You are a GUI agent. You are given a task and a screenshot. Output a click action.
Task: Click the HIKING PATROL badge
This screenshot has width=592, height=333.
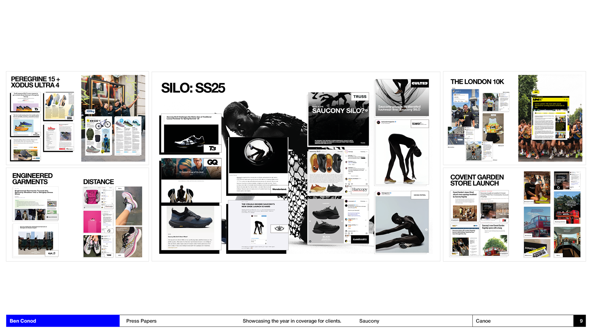point(420,195)
